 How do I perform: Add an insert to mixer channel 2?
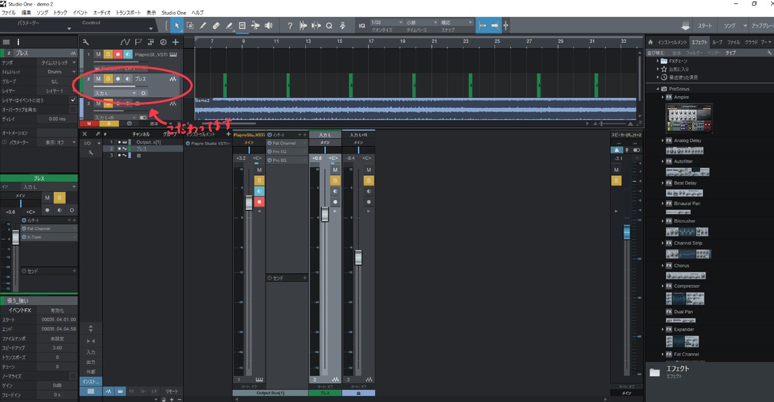(x=305, y=135)
